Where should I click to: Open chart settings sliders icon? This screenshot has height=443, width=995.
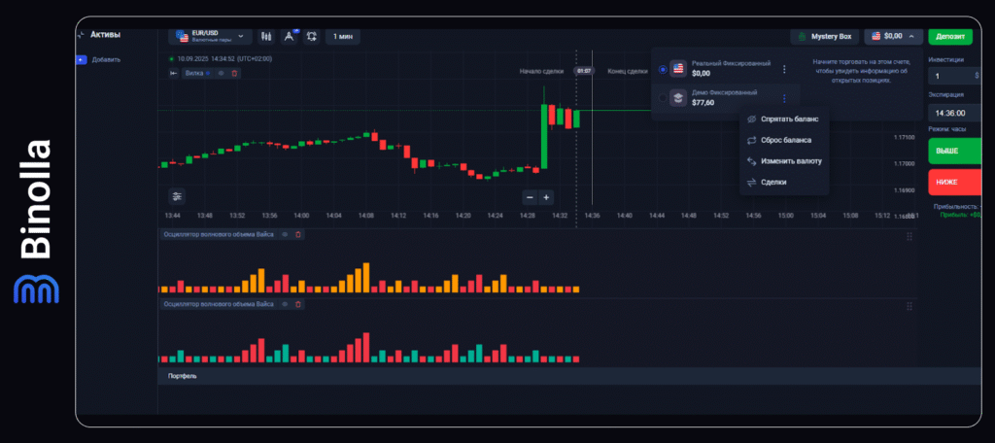click(x=176, y=195)
